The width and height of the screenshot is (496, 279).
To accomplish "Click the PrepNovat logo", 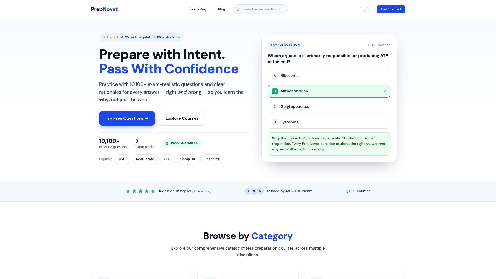I will [104, 9].
